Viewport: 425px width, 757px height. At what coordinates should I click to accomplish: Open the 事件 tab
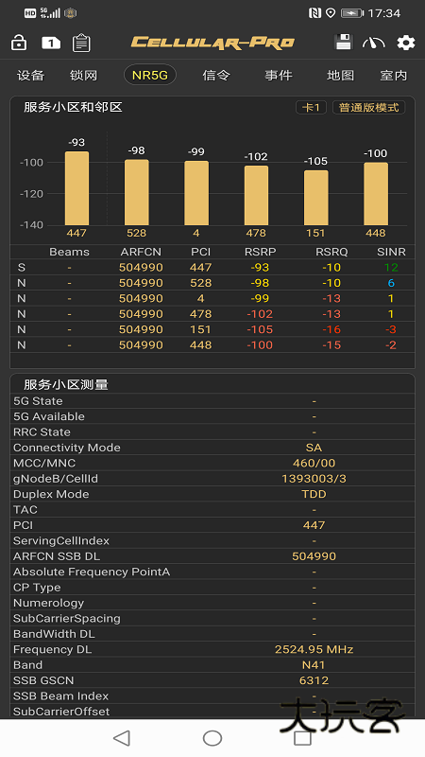[x=279, y=76]
